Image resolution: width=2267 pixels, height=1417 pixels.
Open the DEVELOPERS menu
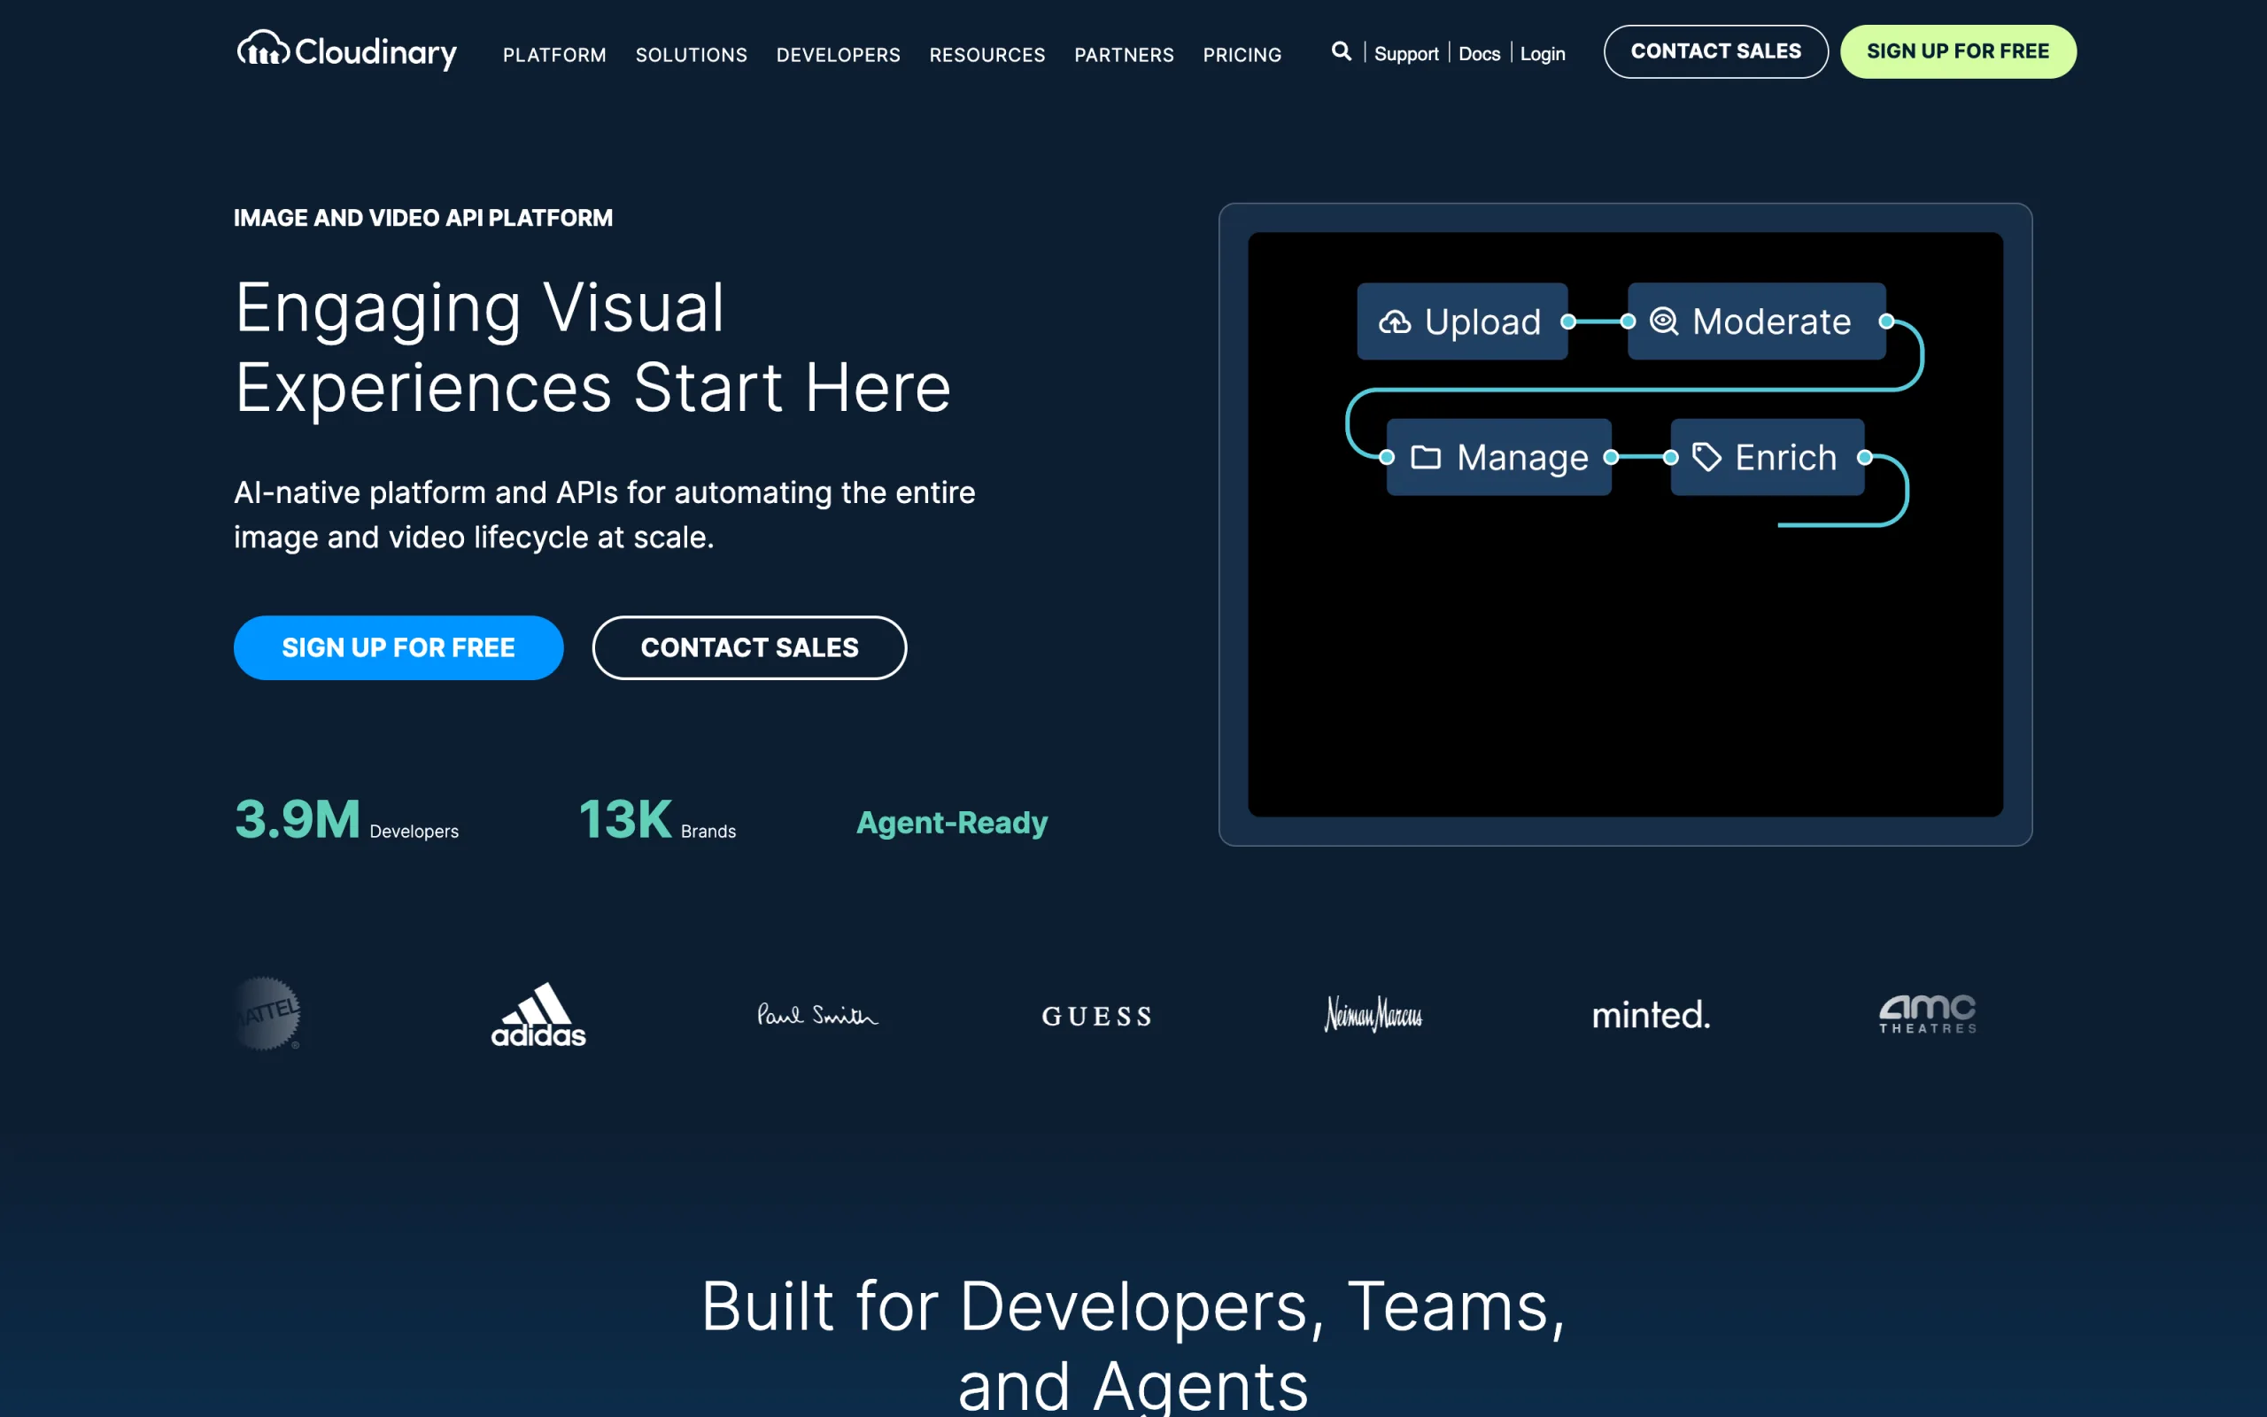tap(839, 55)
